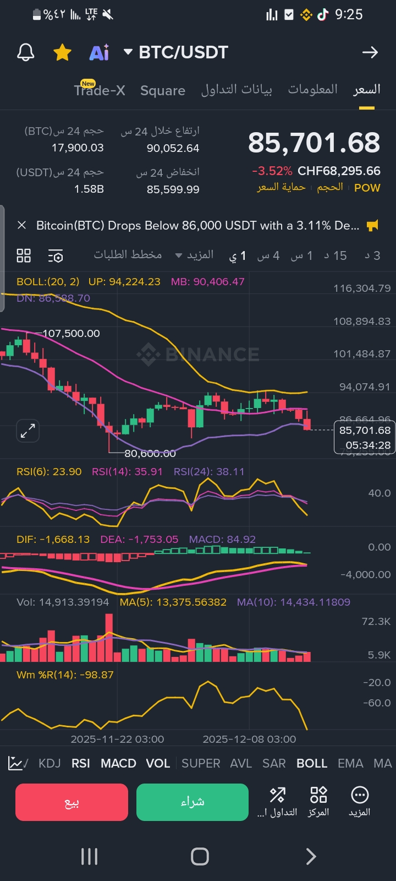396x881 pixels.
Task: Toggle the VOL indicator
Action: 158,763
